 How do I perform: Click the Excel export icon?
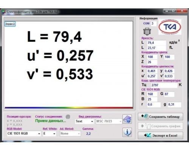[x=148, y=136]
